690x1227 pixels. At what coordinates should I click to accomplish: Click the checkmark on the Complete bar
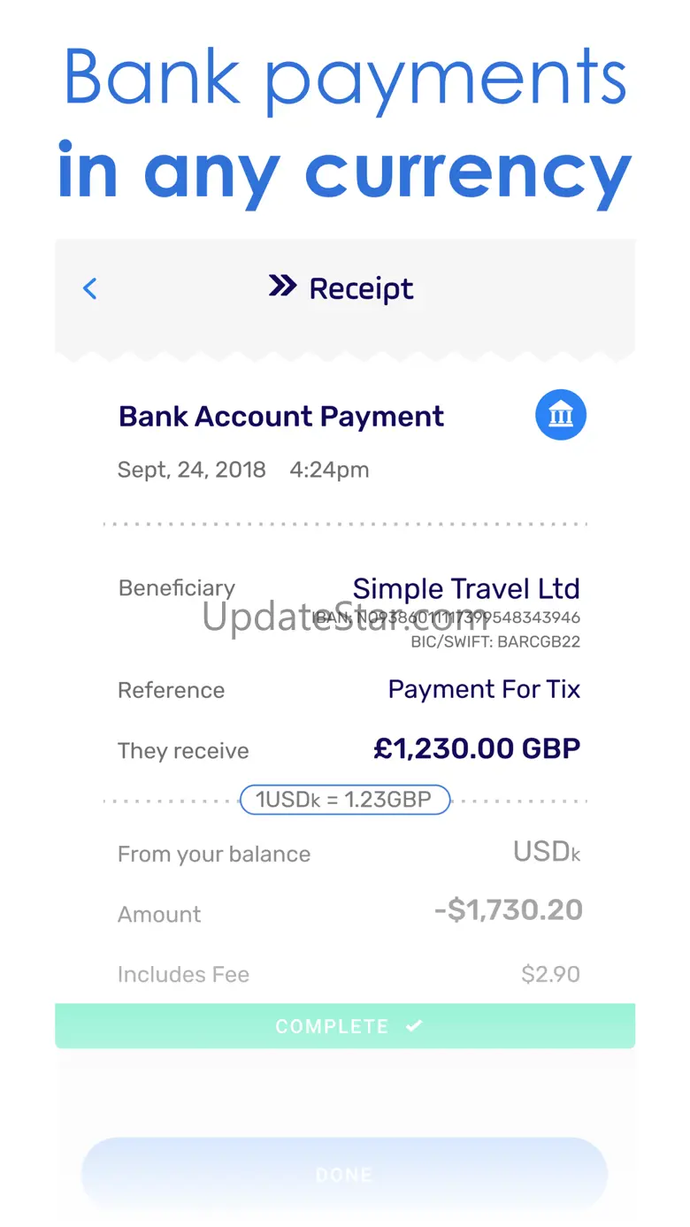coord(414,1025)
